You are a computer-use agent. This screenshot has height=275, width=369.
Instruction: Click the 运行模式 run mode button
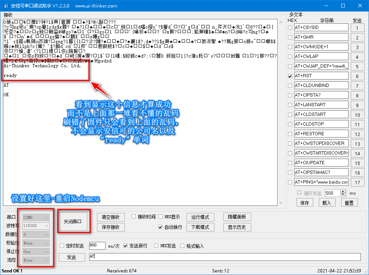pyautogui.click(x=200, y=217)
